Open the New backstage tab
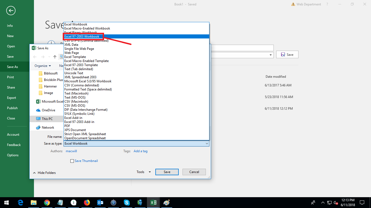 [x=17, y=36]
